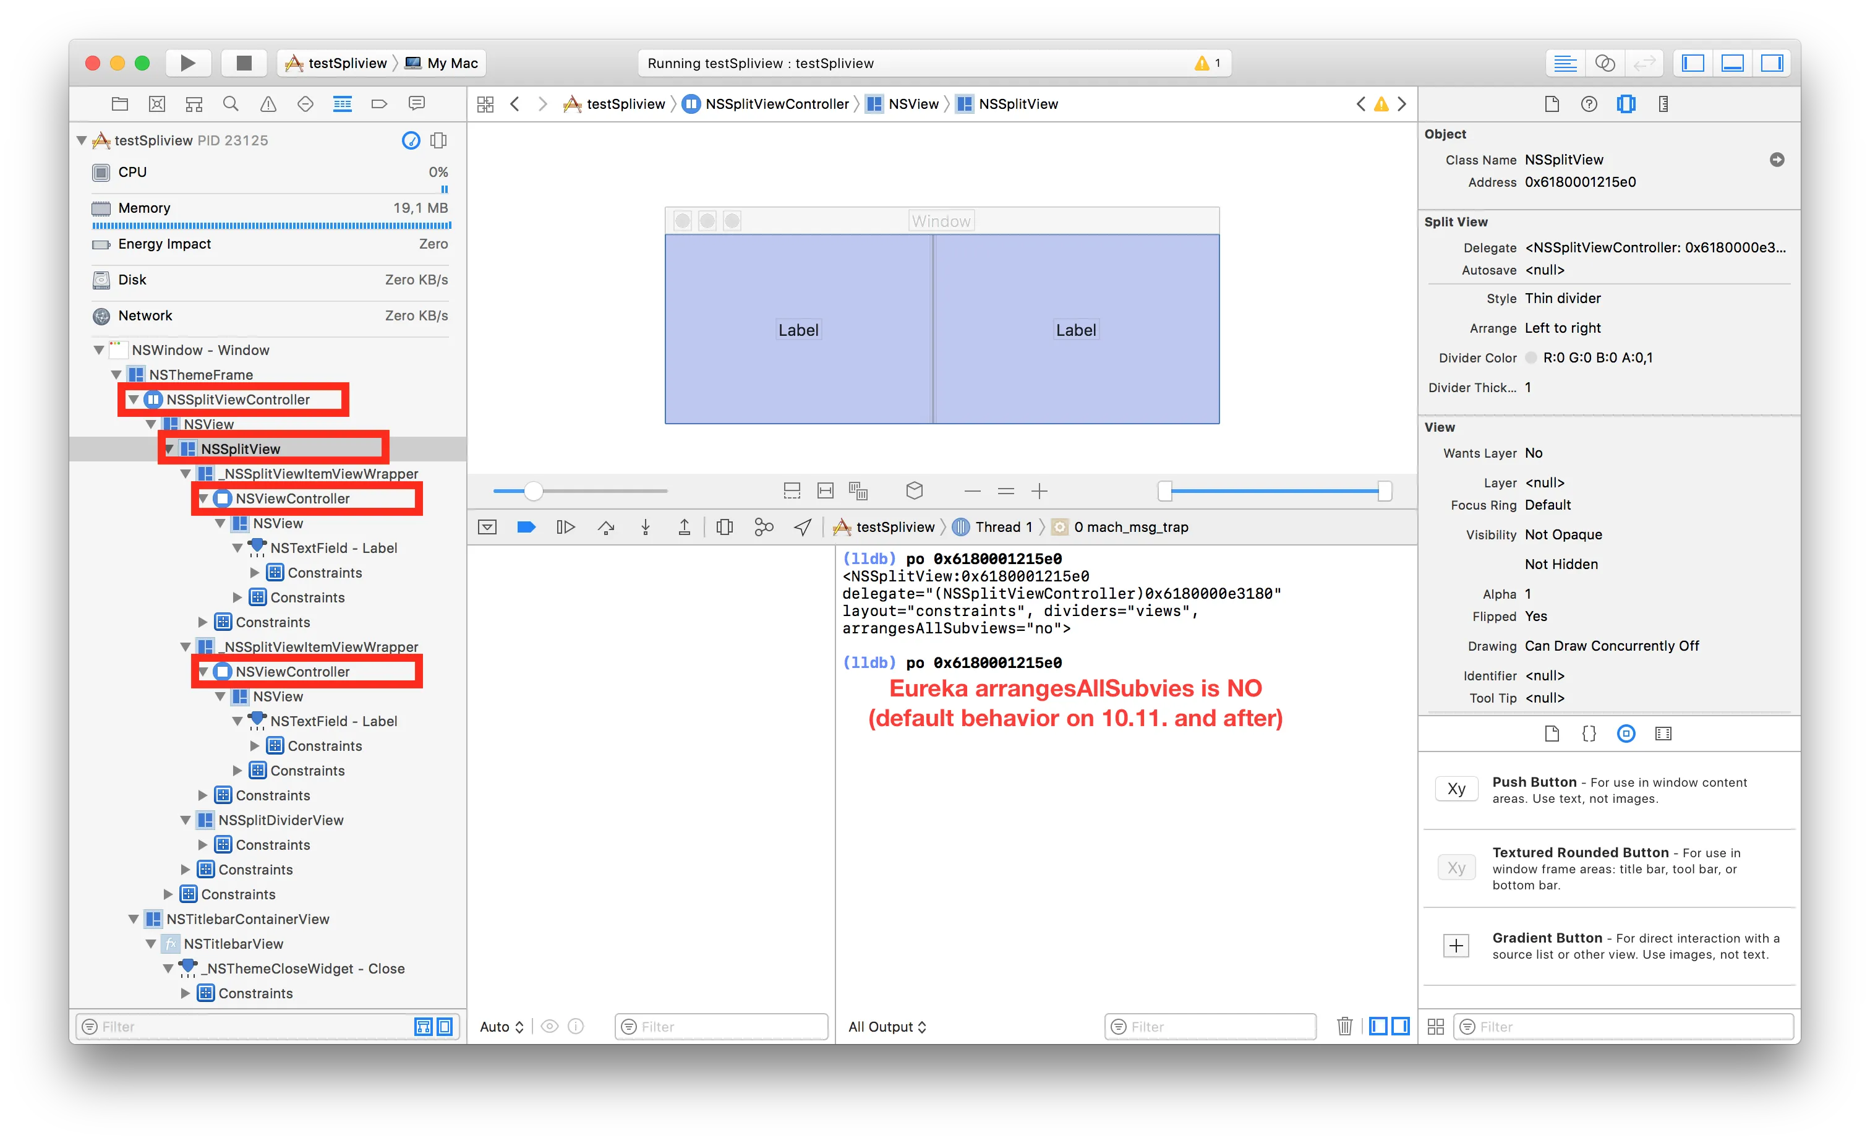1870x1143 pixels.
Task: Toggle breakpoints activation in debug bar
Action: [526, 527]
